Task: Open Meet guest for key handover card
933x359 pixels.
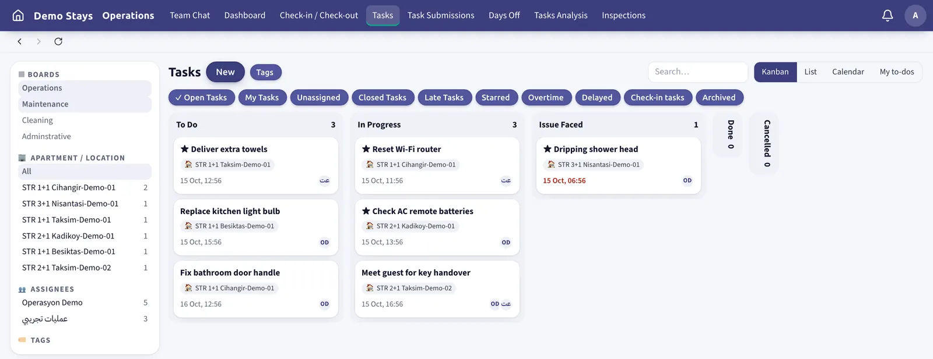Action: click(x=437, y=289)
